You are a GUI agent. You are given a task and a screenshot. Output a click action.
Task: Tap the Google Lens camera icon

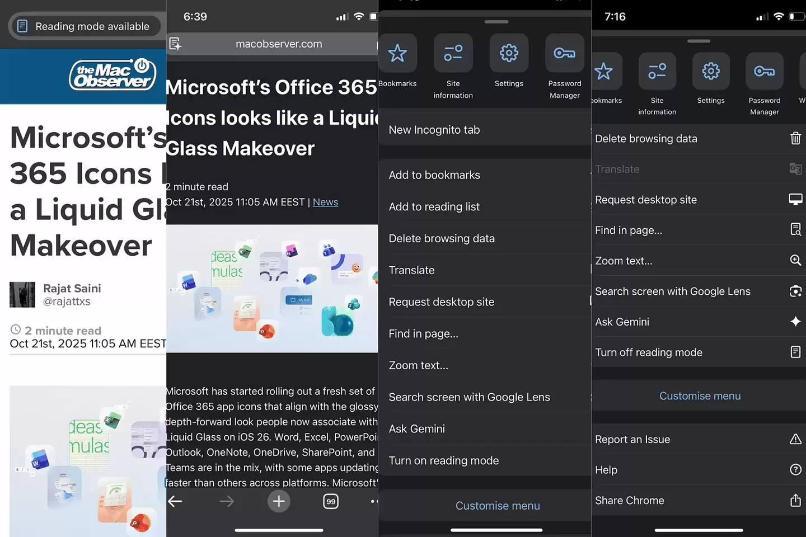tap(795, 291)
